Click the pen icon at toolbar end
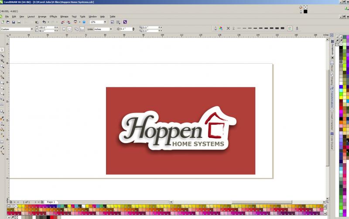349x219 pixels. tap(297, 28)
